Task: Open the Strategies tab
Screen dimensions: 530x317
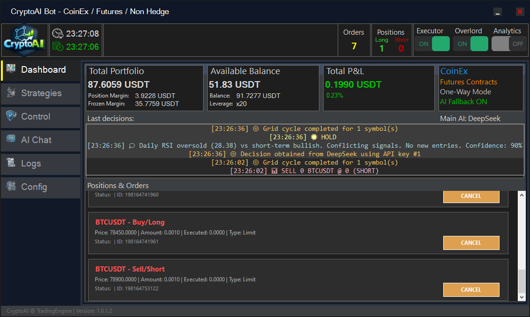Action: pyautogui.click(x=41, y=93)
